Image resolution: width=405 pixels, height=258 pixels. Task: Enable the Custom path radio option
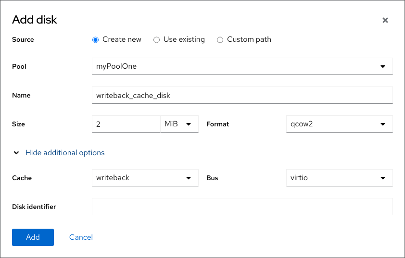click(x=220, y=40)
